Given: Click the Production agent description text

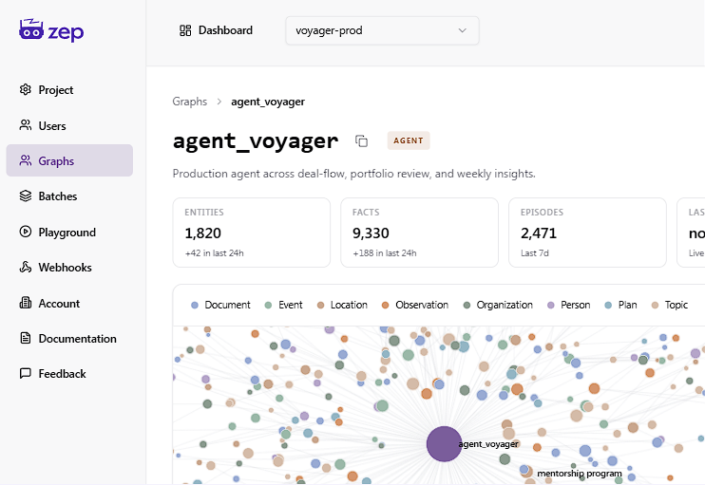Looking at the screenshot, I should coord(353,174).
